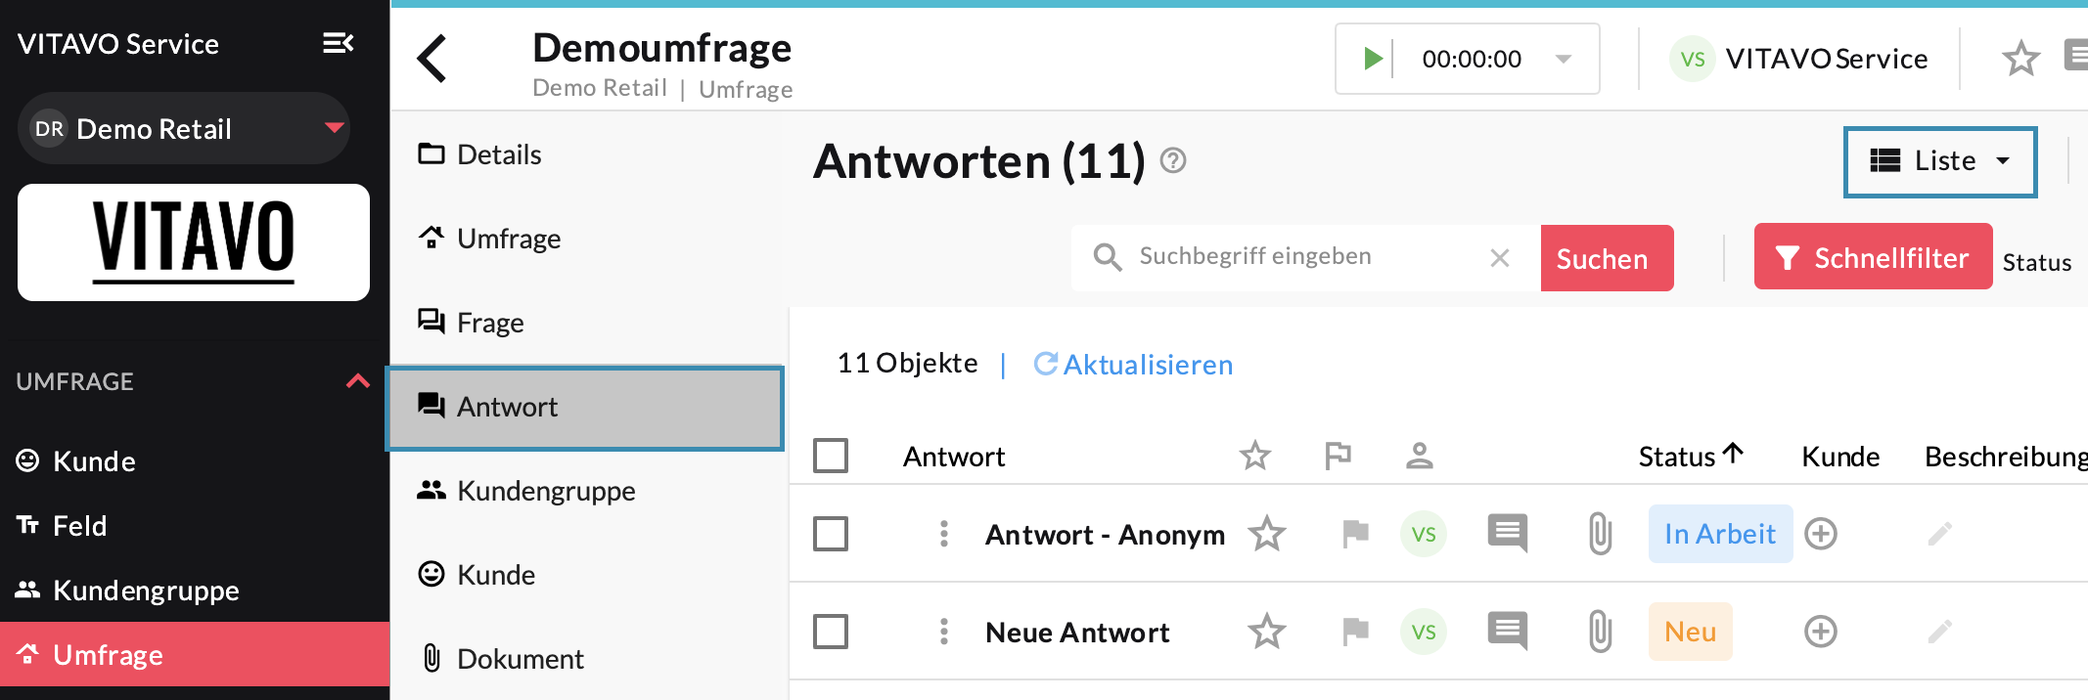The width and height of the screenshot is (2088, 700).
Task: Click the back arrow next to Demoumfrage
Action: click(x=432, y=59)
